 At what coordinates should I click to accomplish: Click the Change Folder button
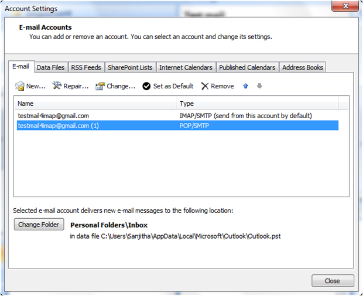click(39, 224)
